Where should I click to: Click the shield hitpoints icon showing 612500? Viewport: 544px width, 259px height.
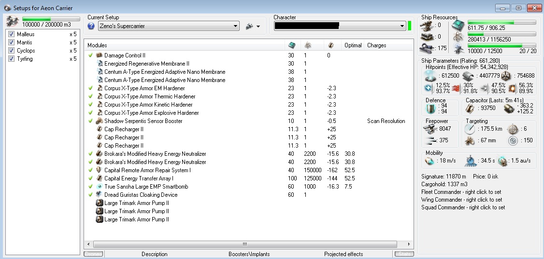pos(430,76)
